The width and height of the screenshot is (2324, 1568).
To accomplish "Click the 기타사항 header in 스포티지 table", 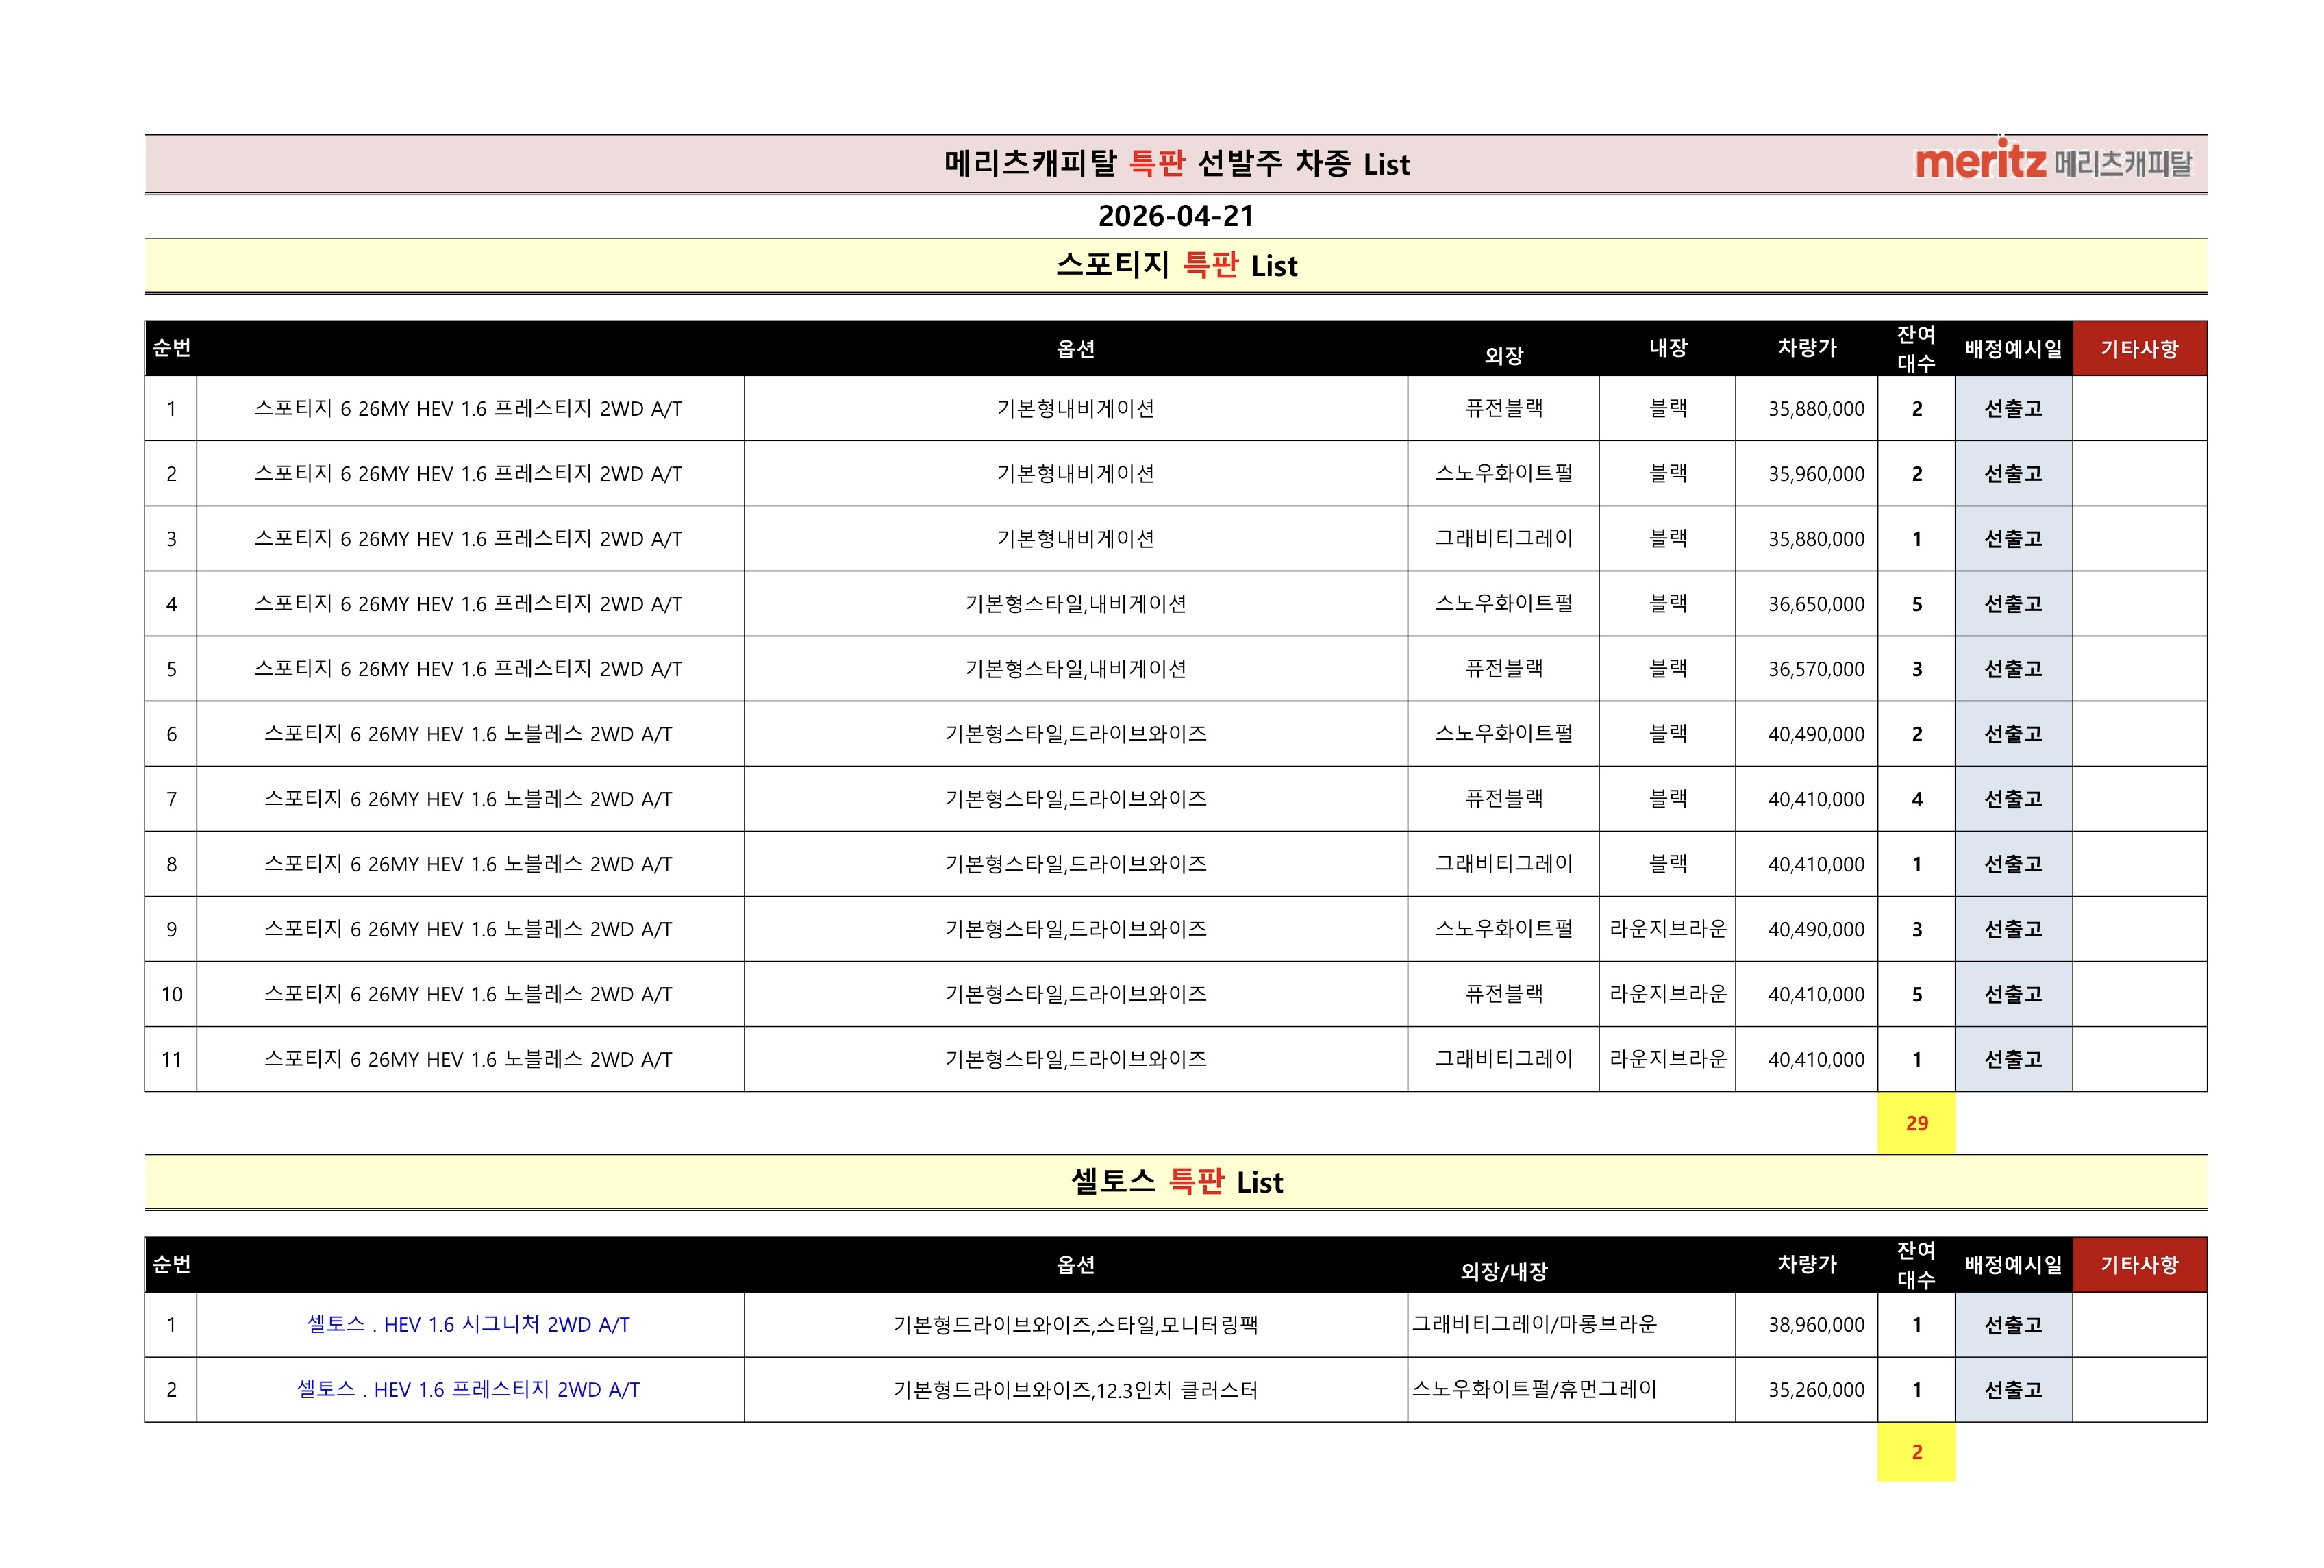I will (x=2138, y=349).
